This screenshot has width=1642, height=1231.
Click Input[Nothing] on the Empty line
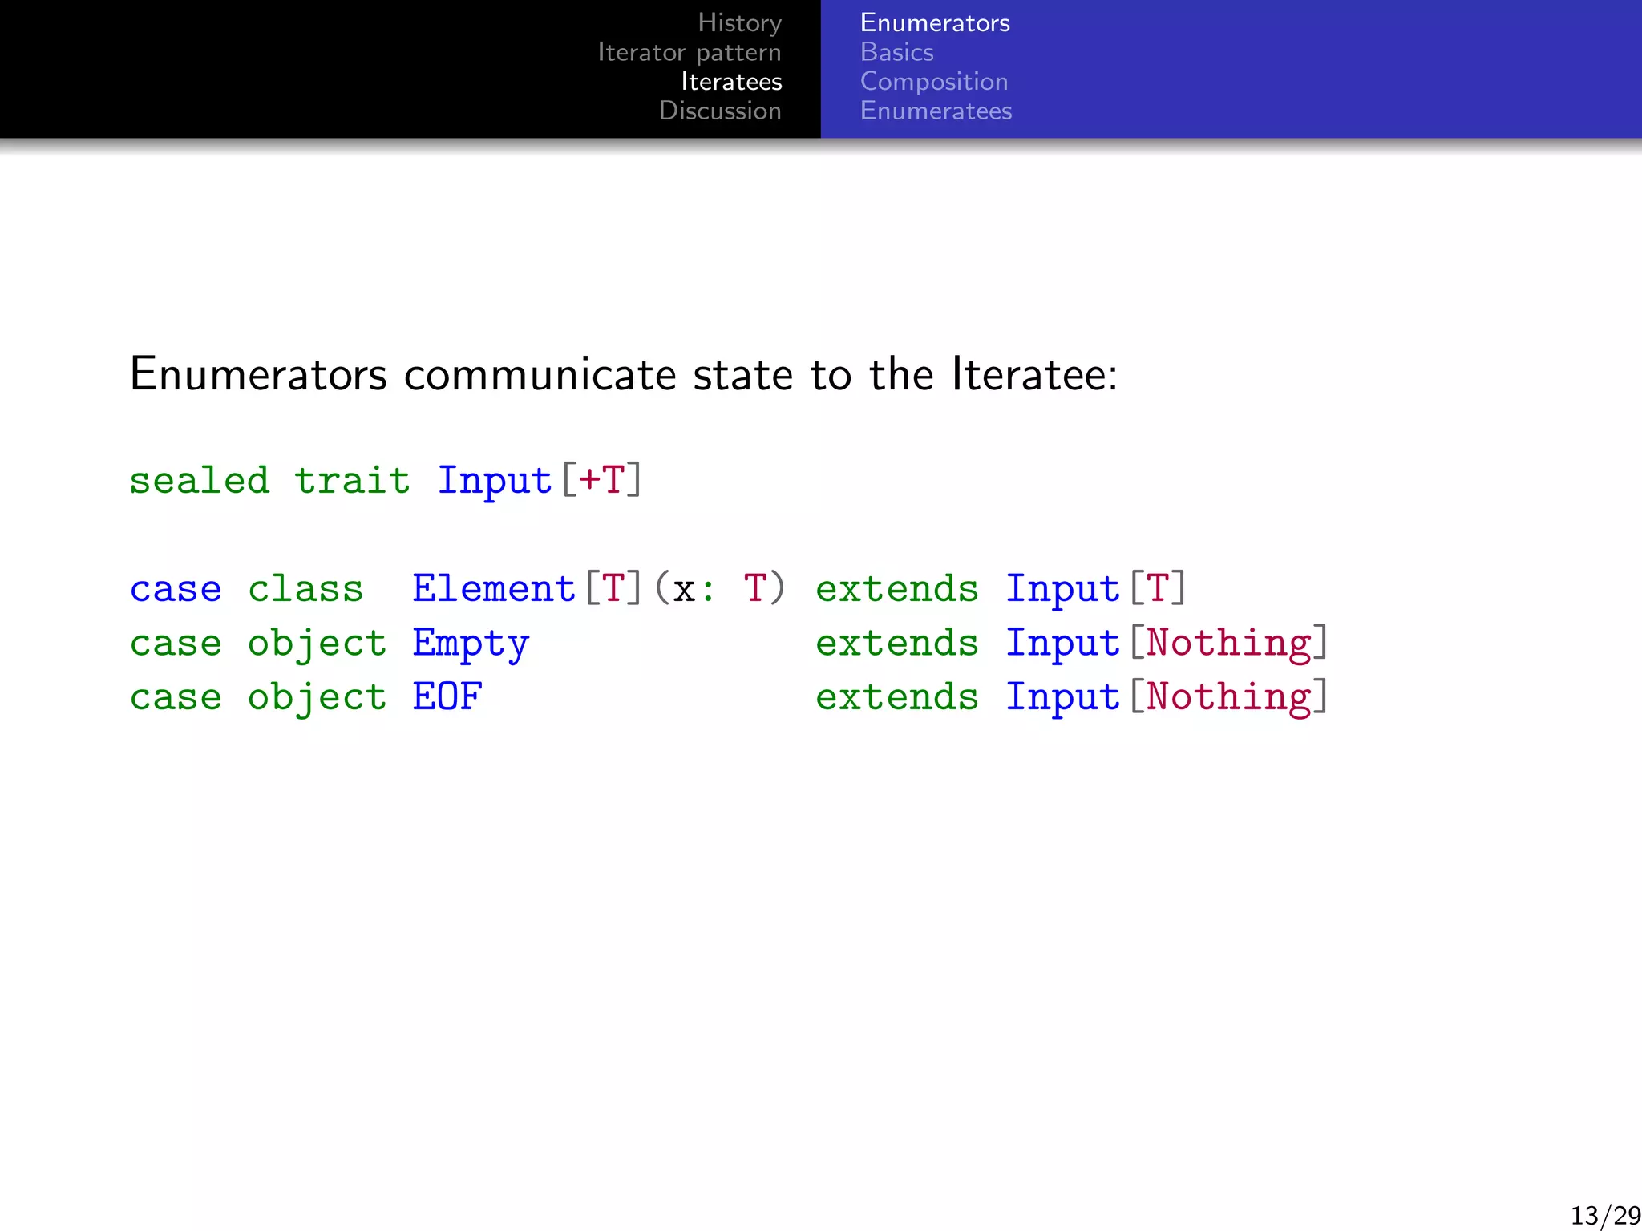1167,644
